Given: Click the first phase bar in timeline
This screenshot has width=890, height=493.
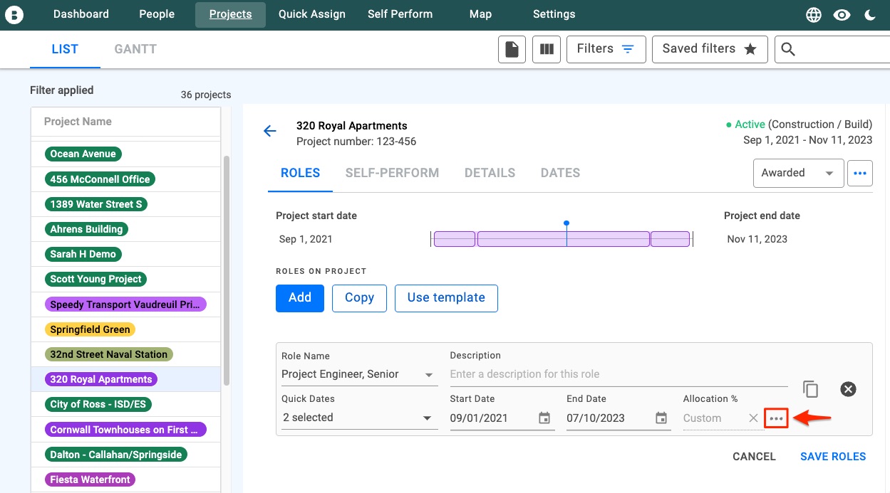Looking at the screenshot, I should 455,239.
